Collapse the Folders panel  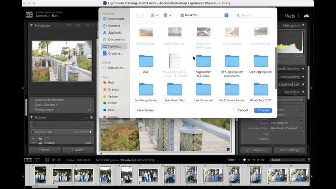pos(31,117)
